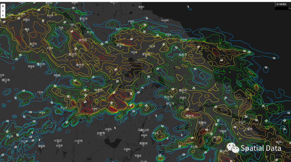This screenshot has height=162, width=291.
Task: Click the 马鞍山市 city label
Action: pos(143,130)
